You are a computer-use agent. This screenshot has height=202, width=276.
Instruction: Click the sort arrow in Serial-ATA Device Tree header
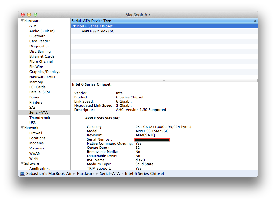(255, 21)
